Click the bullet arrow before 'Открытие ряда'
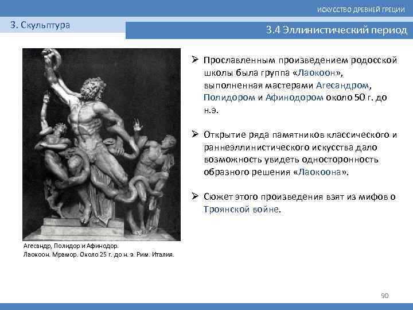Viewport: 413px width, 310px height. coord(195,134)
